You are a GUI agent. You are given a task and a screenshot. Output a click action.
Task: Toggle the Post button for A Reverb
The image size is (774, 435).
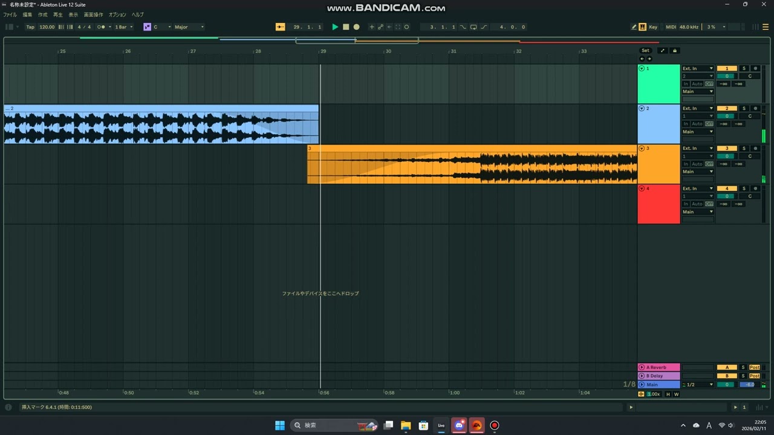[755, 367]
